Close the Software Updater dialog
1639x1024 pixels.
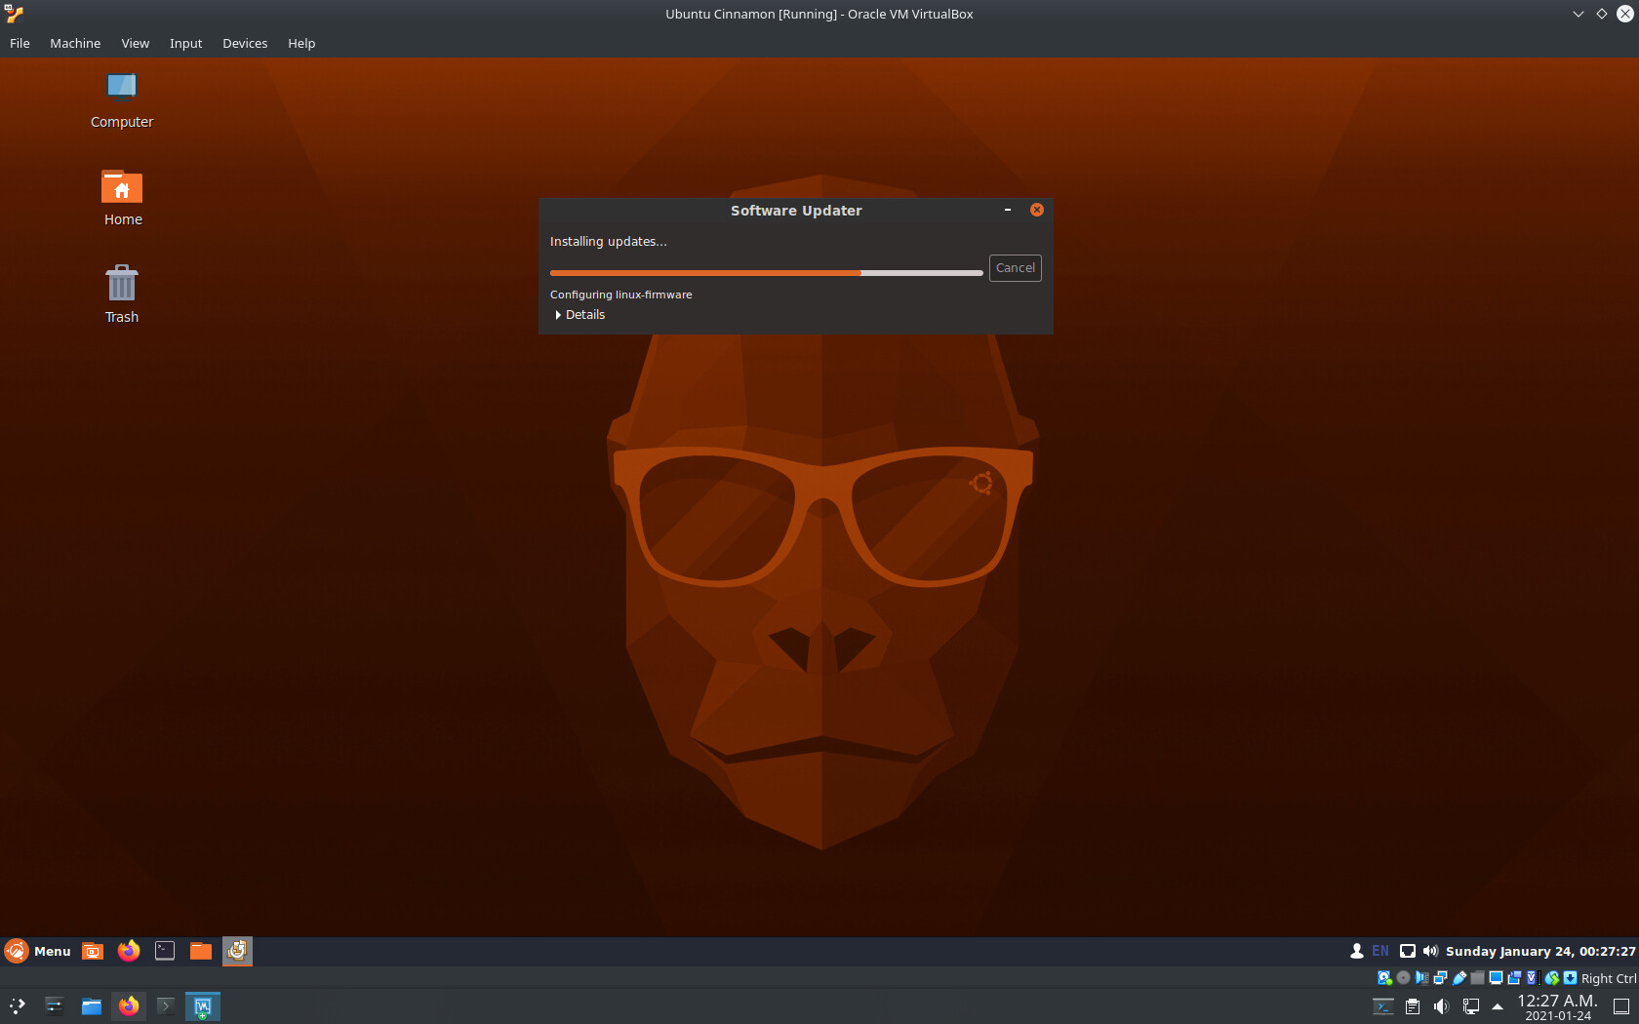pyautogui.click(x=1037, y=210)
